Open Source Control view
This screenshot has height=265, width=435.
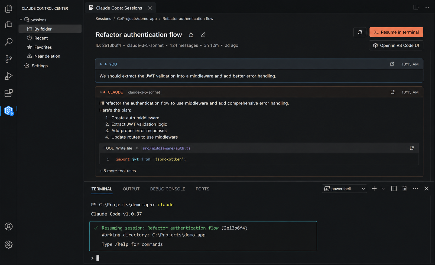8,59
